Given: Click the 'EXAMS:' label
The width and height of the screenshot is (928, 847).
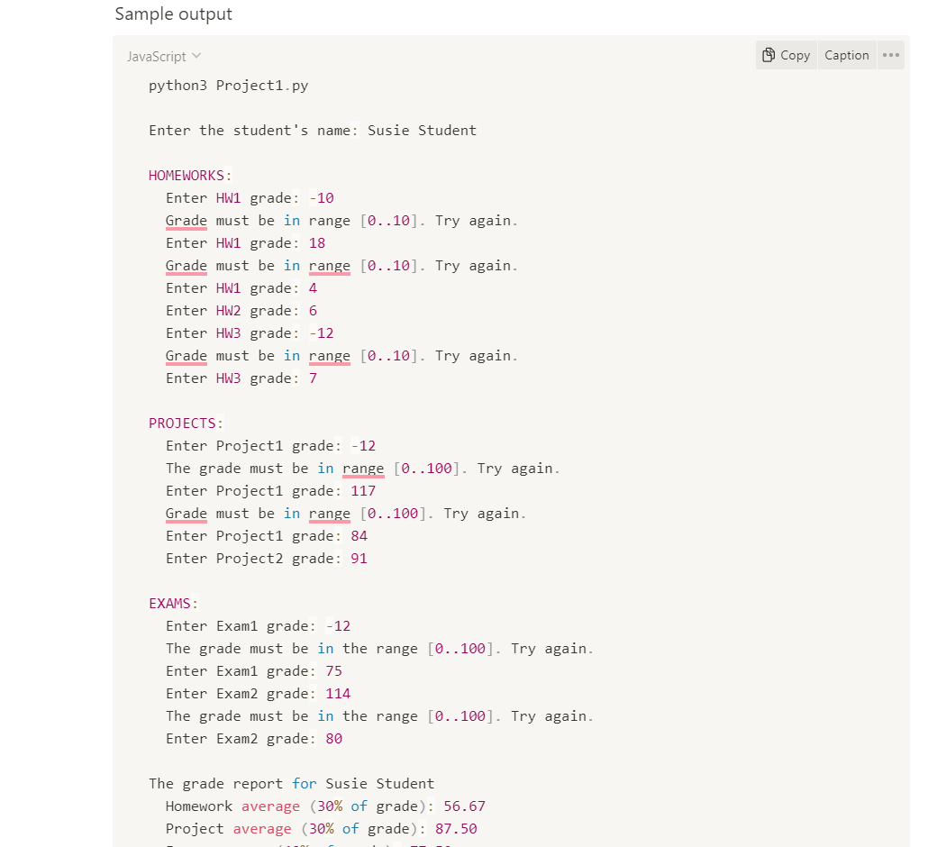Looking at the screenshot, I should pos(173,603).
